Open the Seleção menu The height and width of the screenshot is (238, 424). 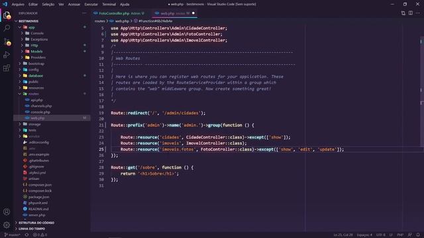click(48, 4)
